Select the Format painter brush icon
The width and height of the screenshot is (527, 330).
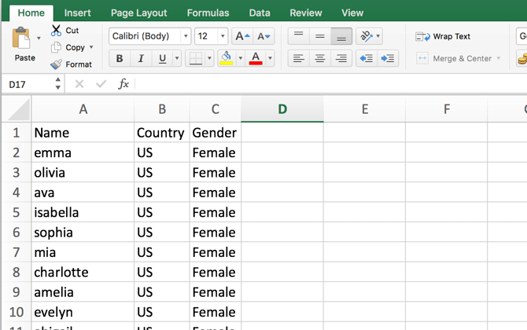click(56, 64)
